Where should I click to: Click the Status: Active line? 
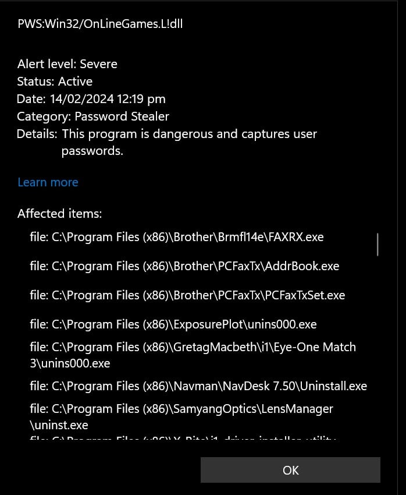pyautogui.click(x=55, y=82)
